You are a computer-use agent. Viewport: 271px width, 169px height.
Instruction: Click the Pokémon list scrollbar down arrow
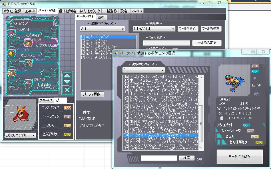(201, 148)
